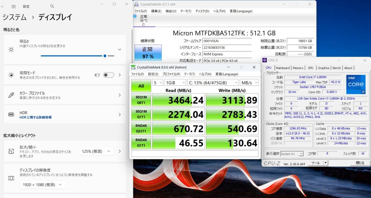The image size is (371, 198).
Task: Expand the 明るさ brightness section chevron
Action: [120, 49]
